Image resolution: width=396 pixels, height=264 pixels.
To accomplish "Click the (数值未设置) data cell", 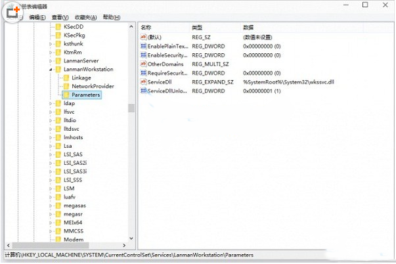I will 257,37.
